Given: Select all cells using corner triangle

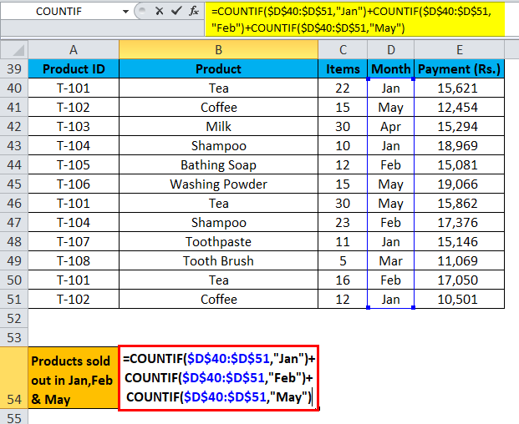Looking at the screenshot, I should tap(14, 50).
